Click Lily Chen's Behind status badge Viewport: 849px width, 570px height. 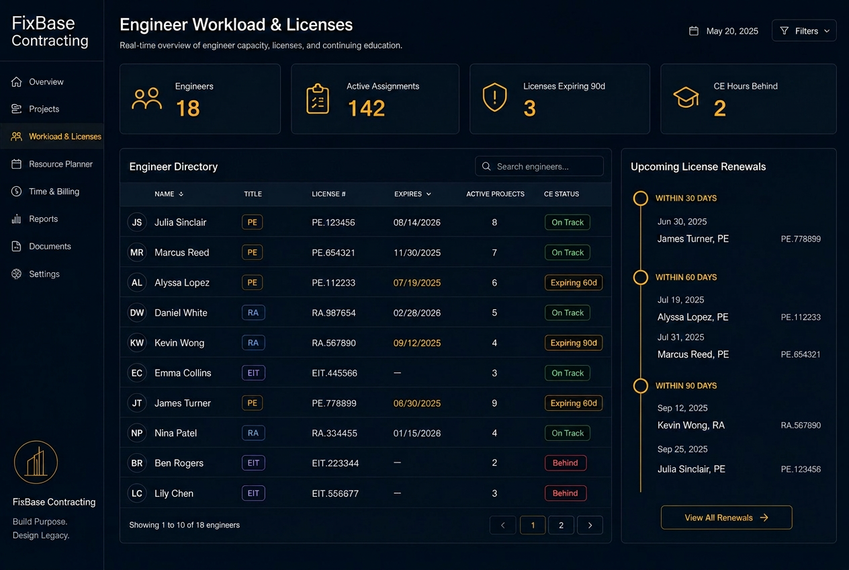click(566, 493)
